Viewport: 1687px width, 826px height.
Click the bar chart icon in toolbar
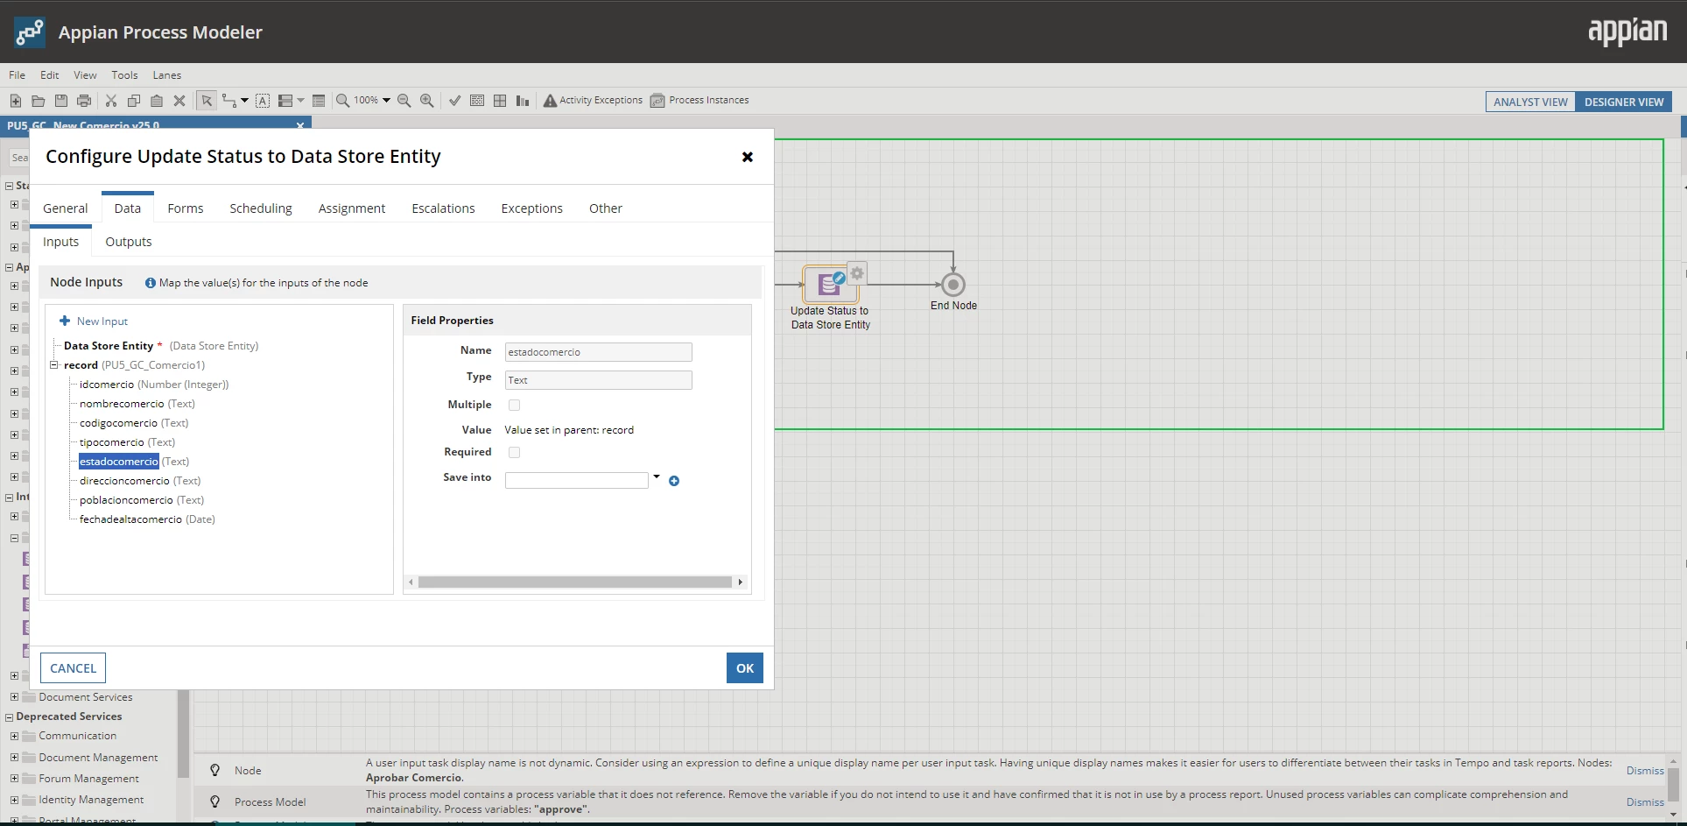pos(523,101)
